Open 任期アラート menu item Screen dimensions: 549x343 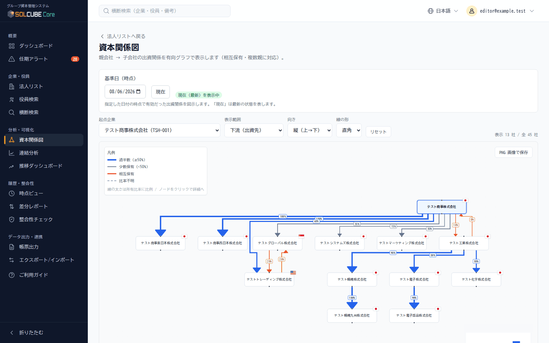(44, 59)
